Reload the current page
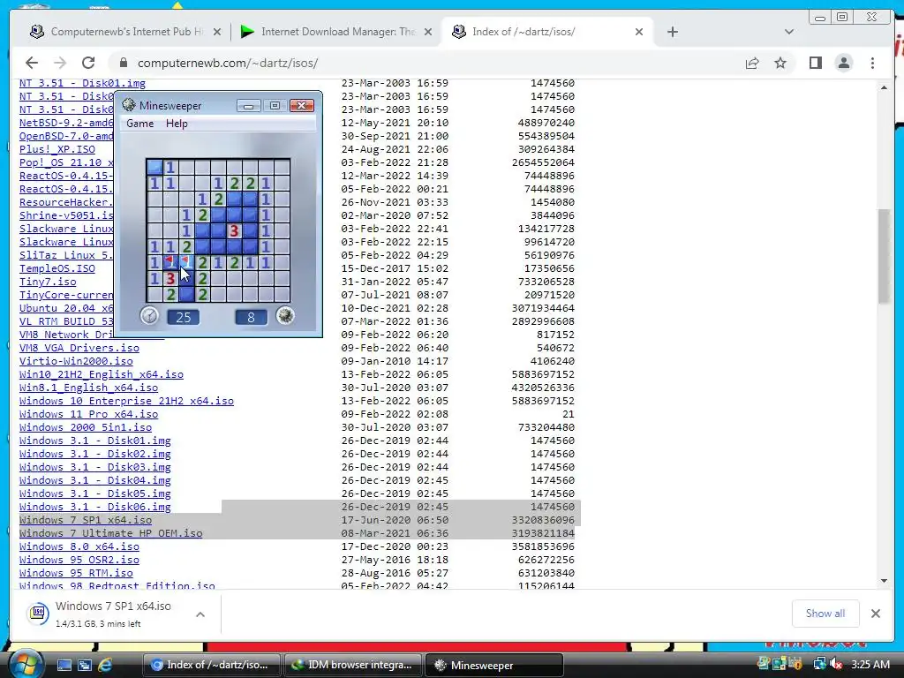904x678 pixels. 88,63
